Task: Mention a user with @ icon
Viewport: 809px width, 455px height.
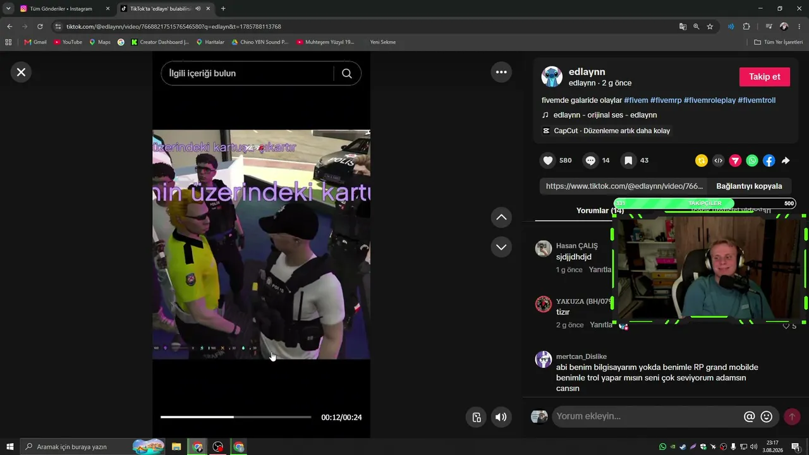Action: click(x=750, y=416)
